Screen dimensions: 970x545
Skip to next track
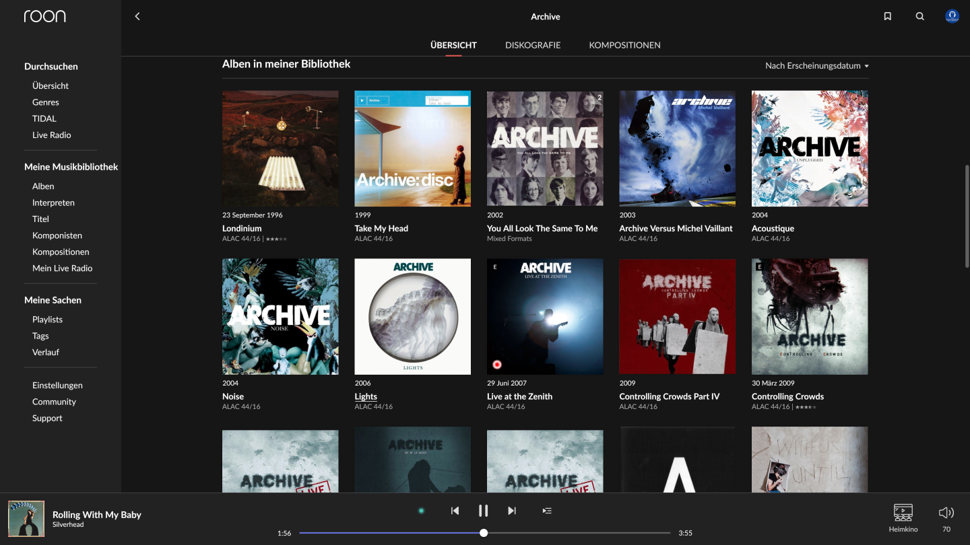[x=512, y=511]
